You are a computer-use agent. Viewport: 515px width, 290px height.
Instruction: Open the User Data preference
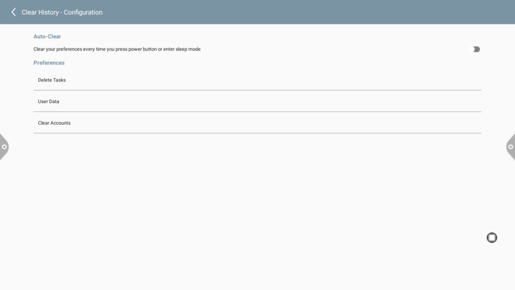point(257,101)
